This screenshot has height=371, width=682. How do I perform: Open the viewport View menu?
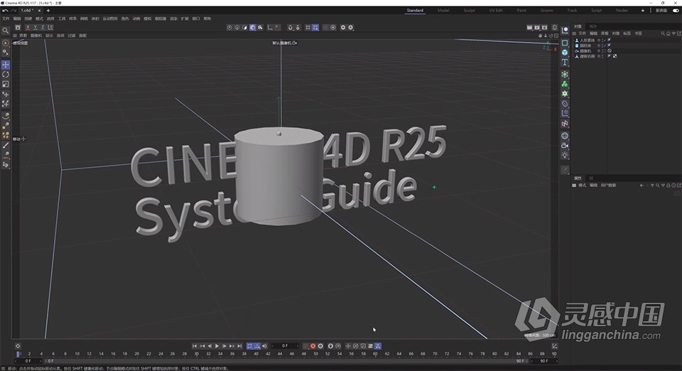[23, 36]
